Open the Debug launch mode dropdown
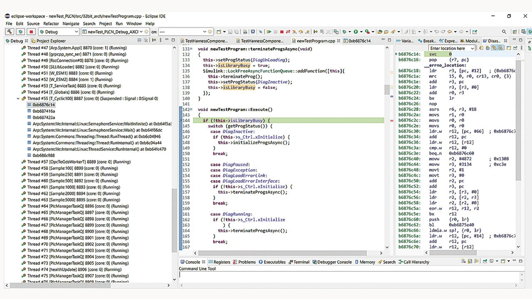This screenshot has width=532, height=299. pyautogui.click(x=76, y=32)
